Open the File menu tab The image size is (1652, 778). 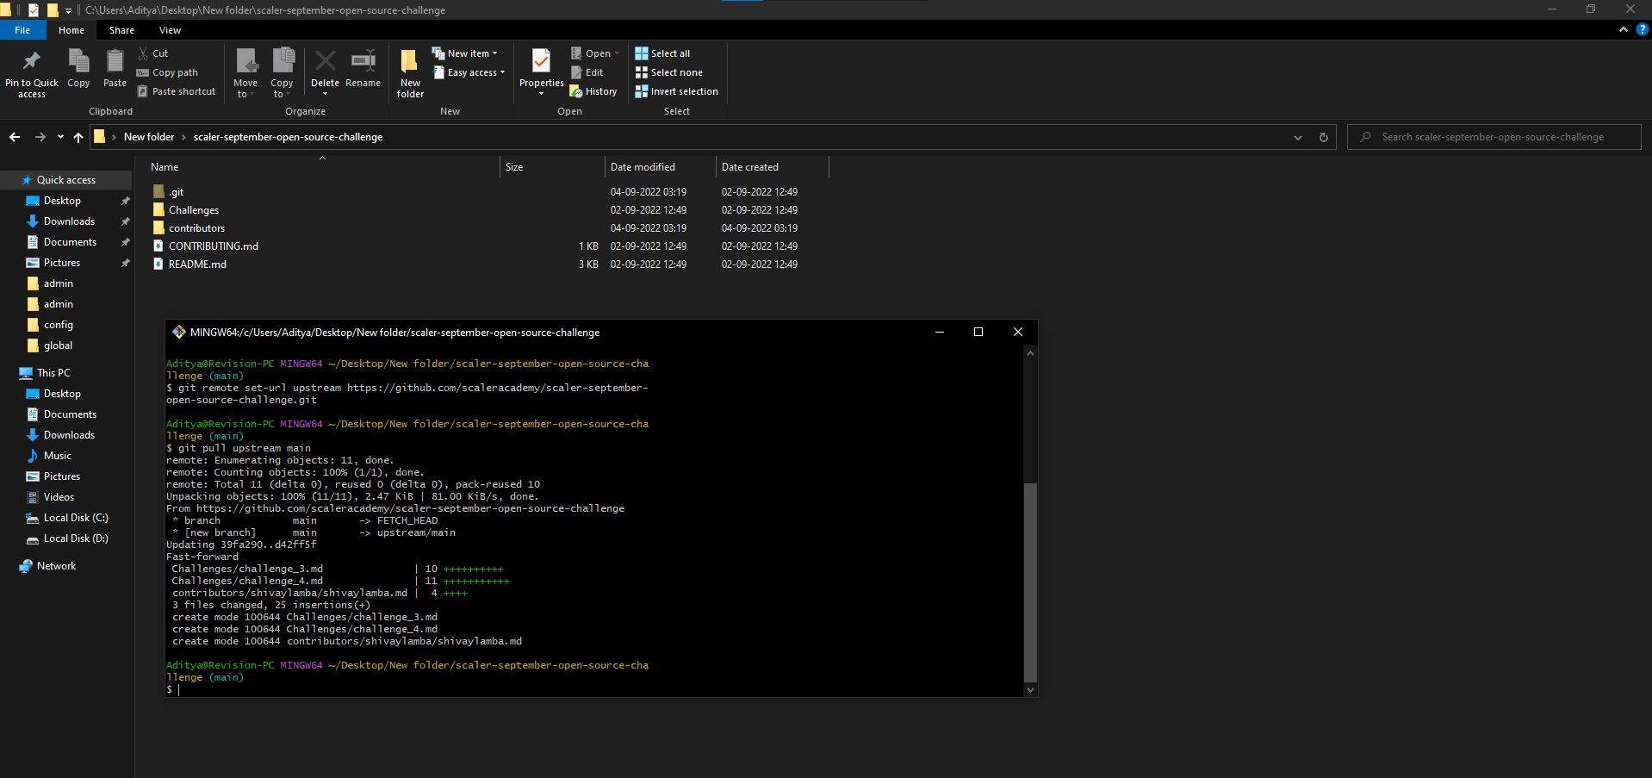point(22,30)
